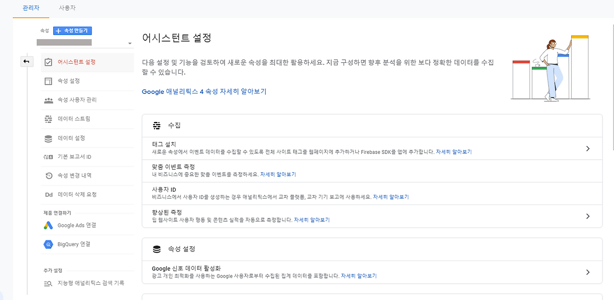The height and width of the screenshot is (300, 614).
Task: Click the 데이터 삭제 요청 Dd icon
Action: coord(48,195)
